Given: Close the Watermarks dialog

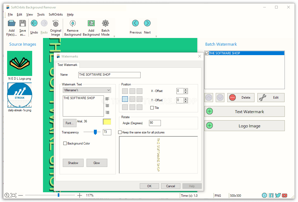Looking at the screenshot, I should tap(200, 56).
